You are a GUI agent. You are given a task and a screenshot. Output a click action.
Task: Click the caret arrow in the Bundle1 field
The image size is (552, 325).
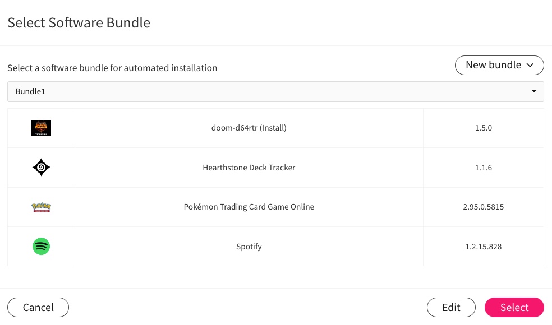533,91
